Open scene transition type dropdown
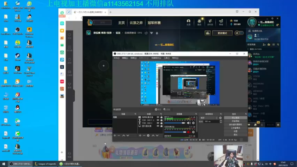The height and width of the screenshot is (167, 297). click(209, 118)
